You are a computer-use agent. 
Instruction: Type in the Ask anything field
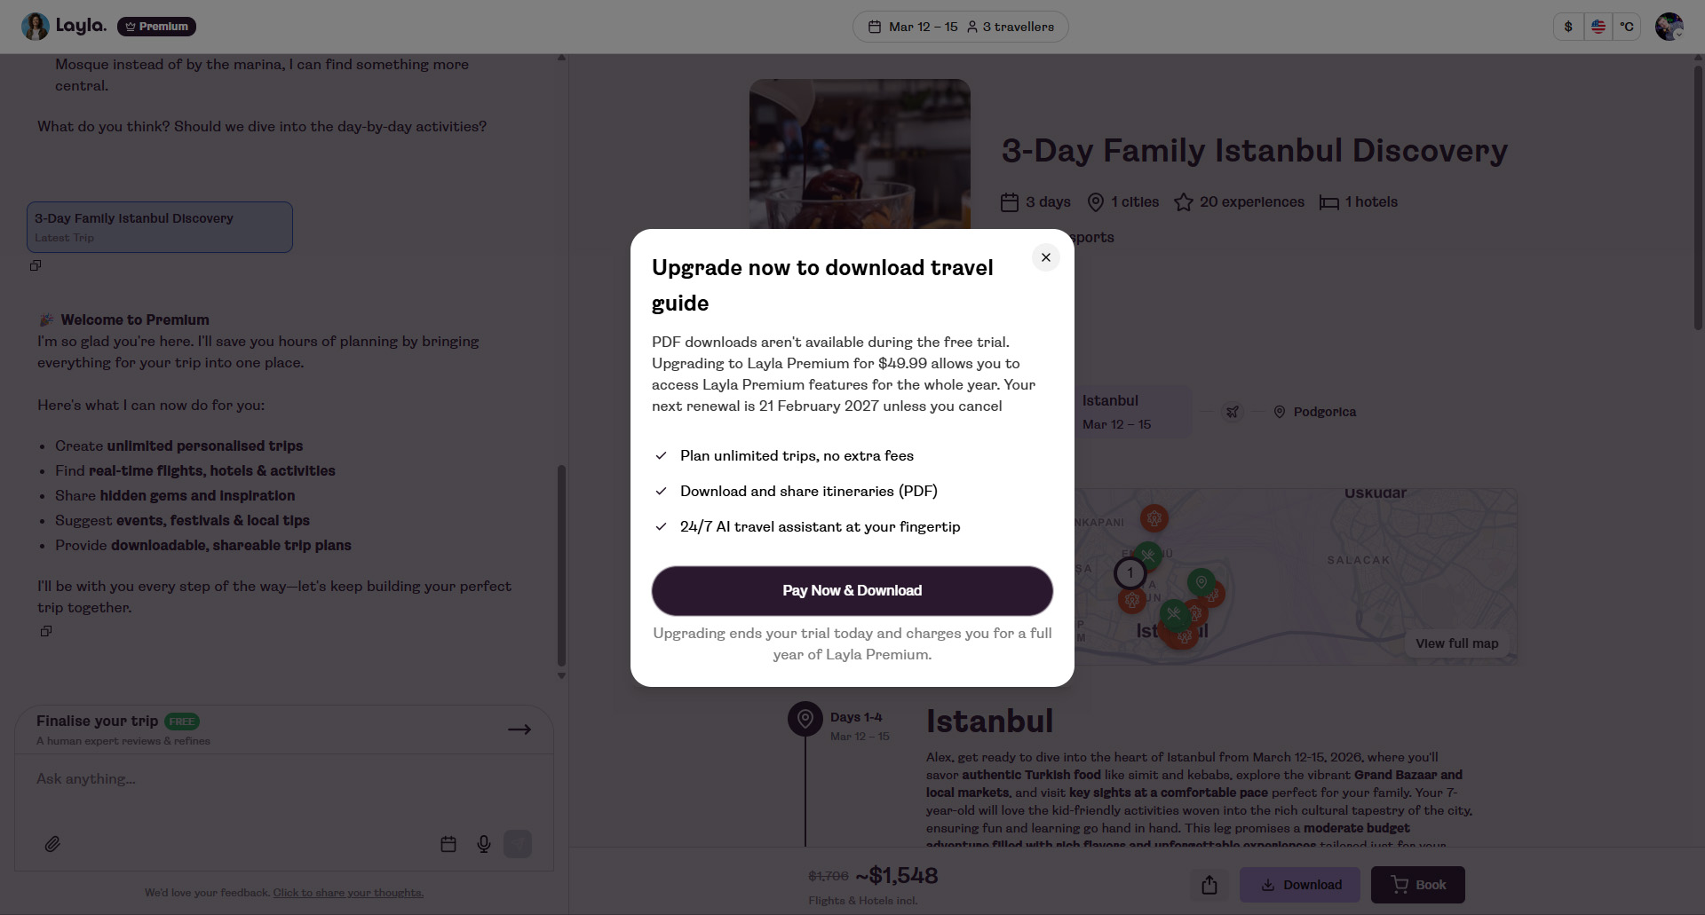tap(266, 779)
